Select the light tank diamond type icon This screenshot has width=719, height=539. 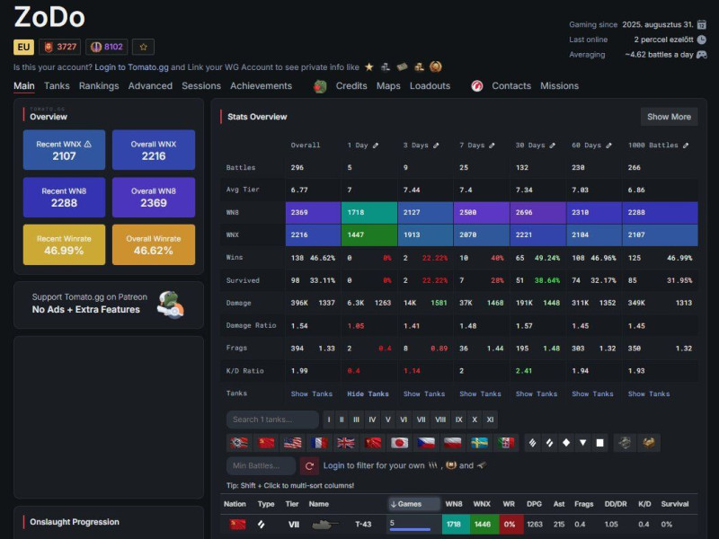point(566,443)
